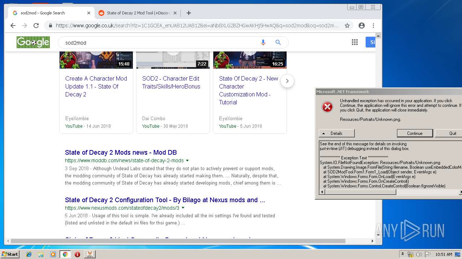Open Create A Character Mod Update 1.1 link
Viewport: 462px width, 259px height.
[x=96, y=86]
